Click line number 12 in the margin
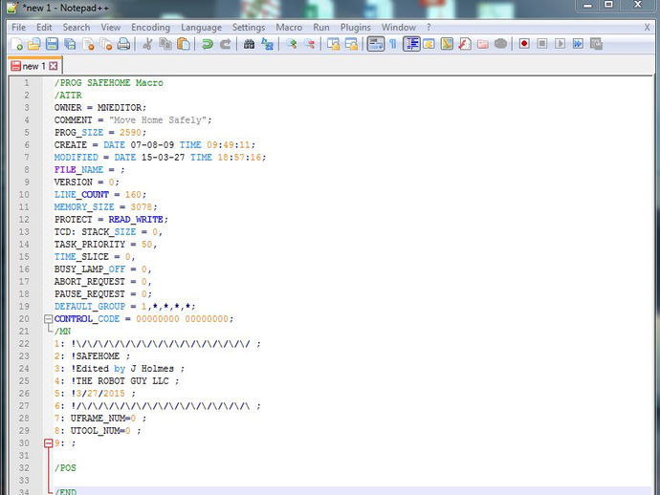Screen dimensions: 660x495 coord(24,220)
